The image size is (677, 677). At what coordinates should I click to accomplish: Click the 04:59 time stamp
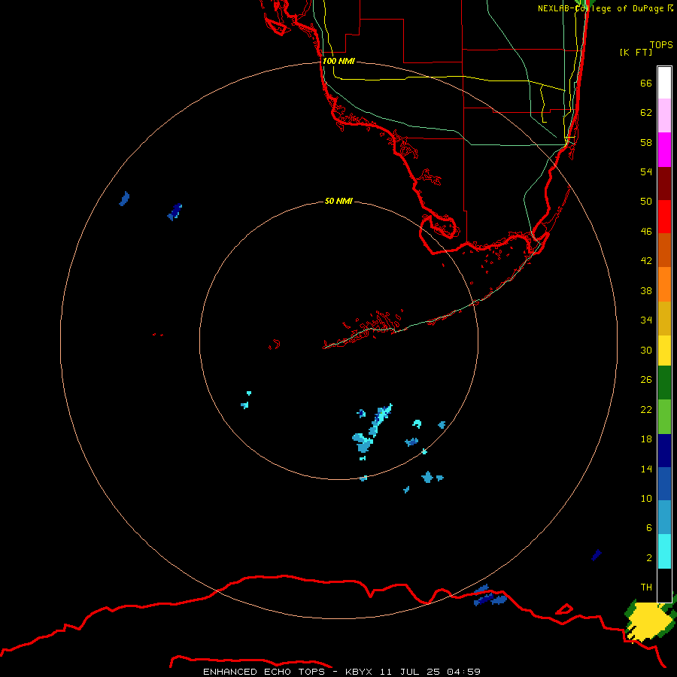[463, 672]
